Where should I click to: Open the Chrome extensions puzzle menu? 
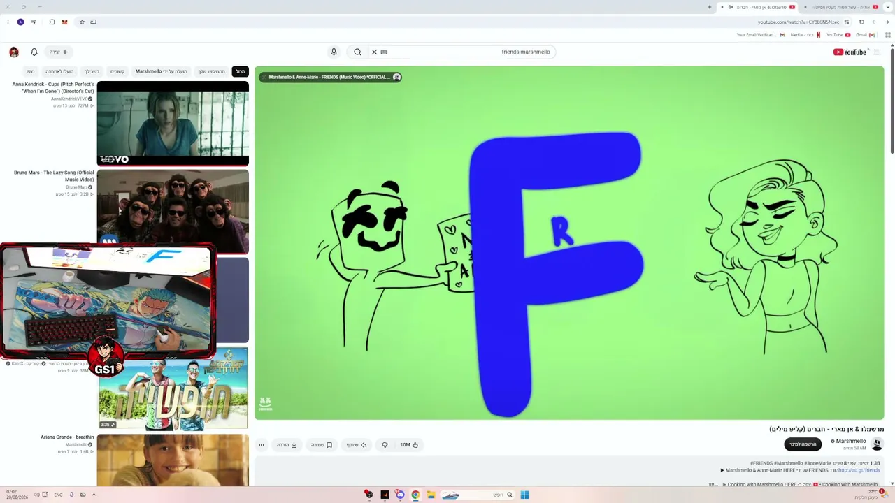(x=52, y=22)
